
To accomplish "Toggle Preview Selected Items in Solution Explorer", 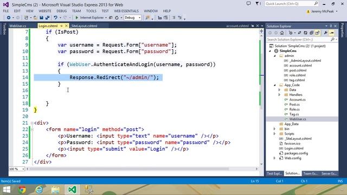I will [331, 32].
